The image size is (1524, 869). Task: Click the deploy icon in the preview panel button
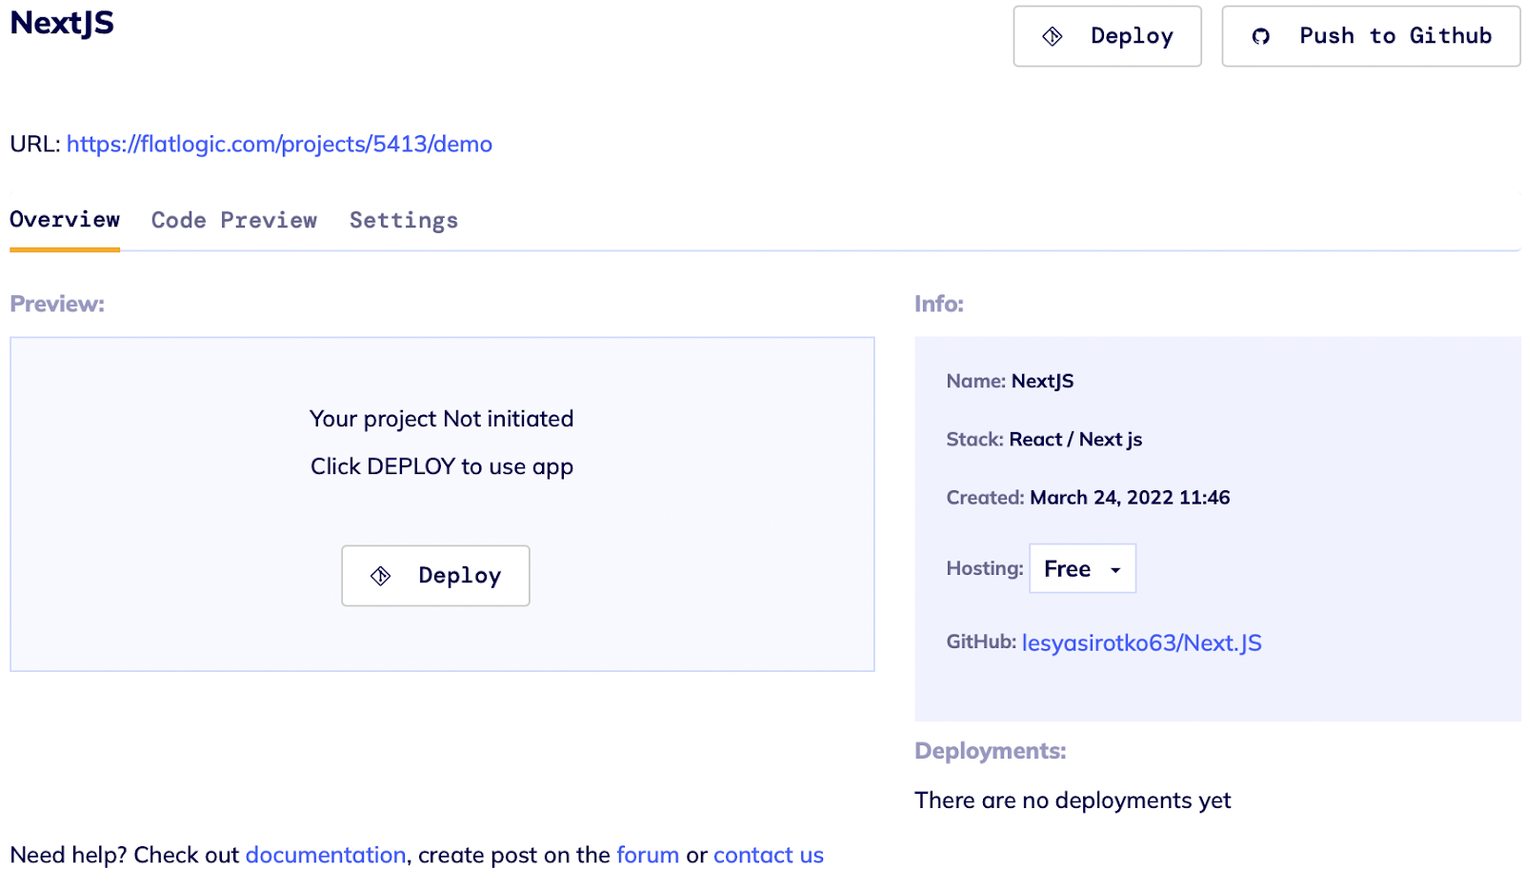pyautogui.click(x=380, y=576)
